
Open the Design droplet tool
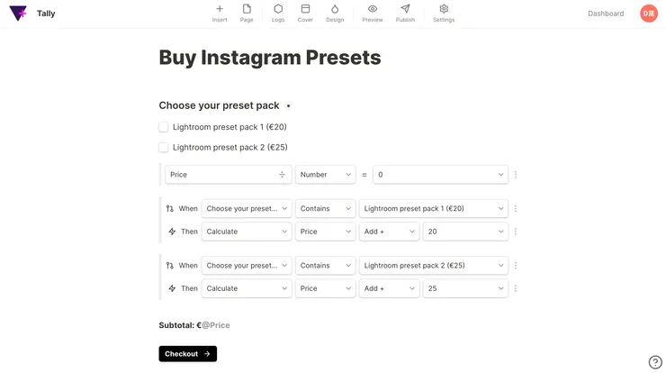335,9
